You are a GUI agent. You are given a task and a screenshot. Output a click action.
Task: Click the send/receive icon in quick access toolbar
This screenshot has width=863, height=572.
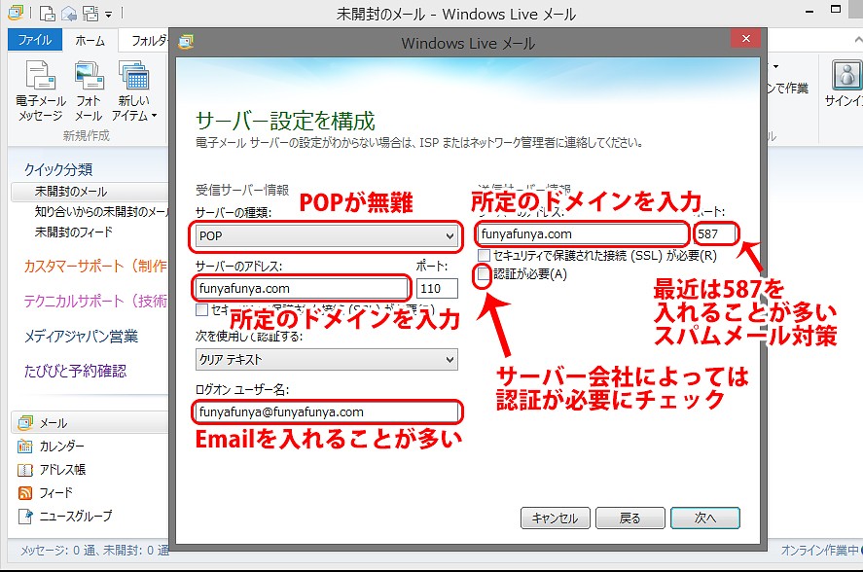pyautogui.click(x=90, y=14)
